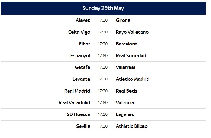Select Real Valladolid home team

[74, 103]
